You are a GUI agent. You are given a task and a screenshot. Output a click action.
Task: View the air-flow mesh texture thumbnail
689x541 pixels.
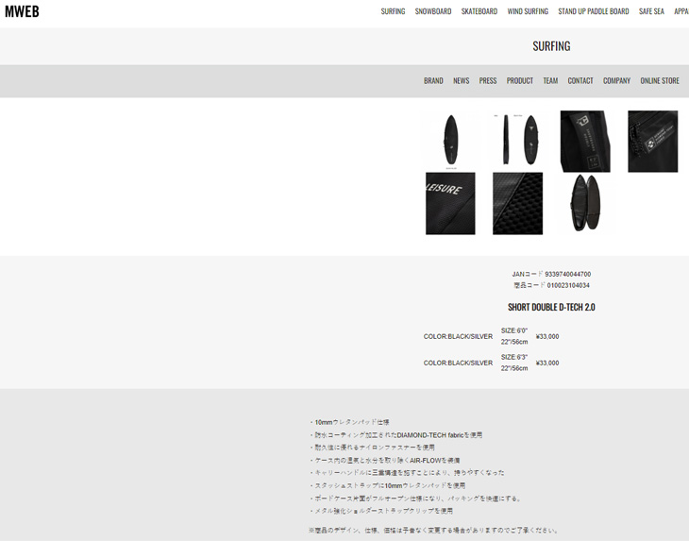coord(517,203)
